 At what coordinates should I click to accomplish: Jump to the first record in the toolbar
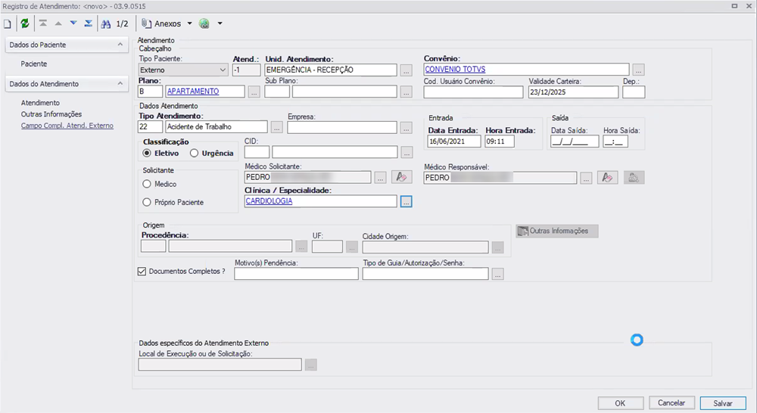pyautogui.click(x=43, y=23)
